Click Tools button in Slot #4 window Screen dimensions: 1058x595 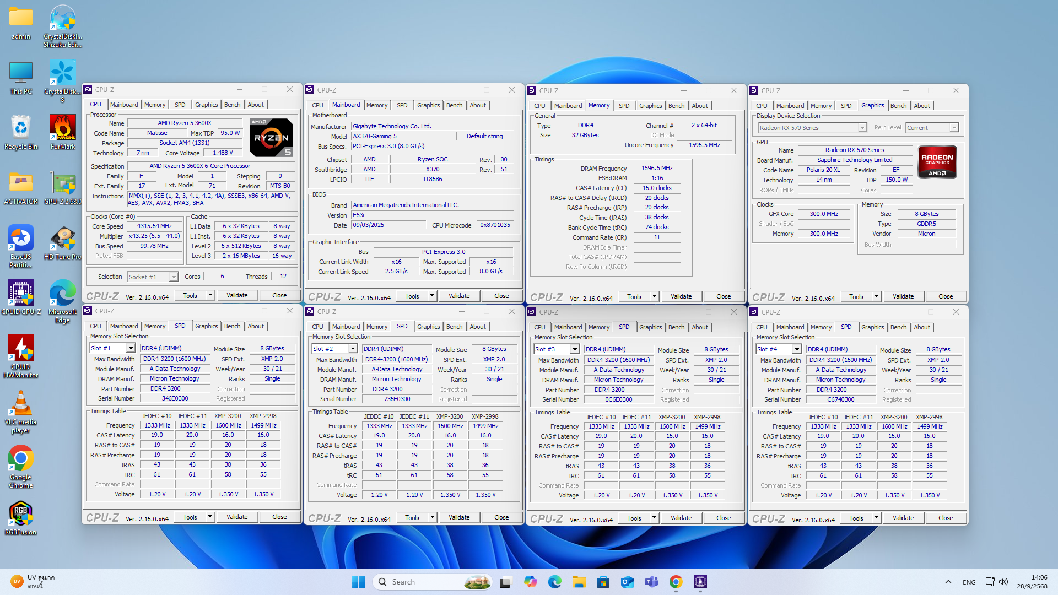pos(856,518)
